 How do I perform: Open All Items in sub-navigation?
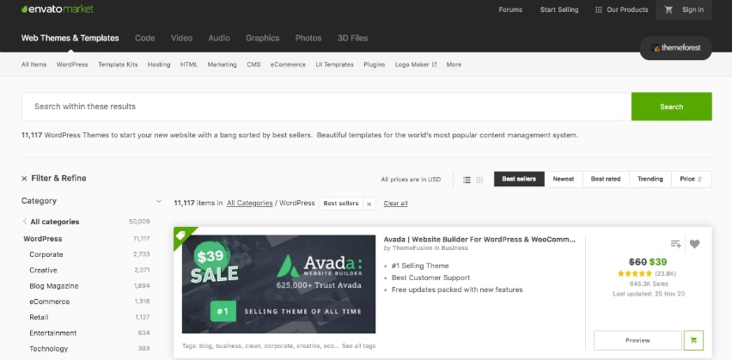(x=34, y=64)
